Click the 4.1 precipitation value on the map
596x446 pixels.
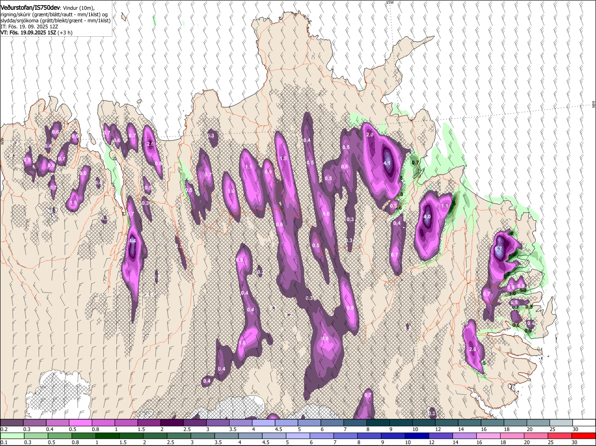(x=387, y=163)
